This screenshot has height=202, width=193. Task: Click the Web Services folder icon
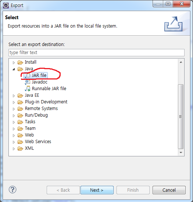point(20,142)
